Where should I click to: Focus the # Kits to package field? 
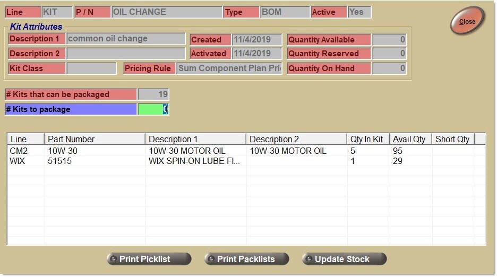click(x=153, y=109)
